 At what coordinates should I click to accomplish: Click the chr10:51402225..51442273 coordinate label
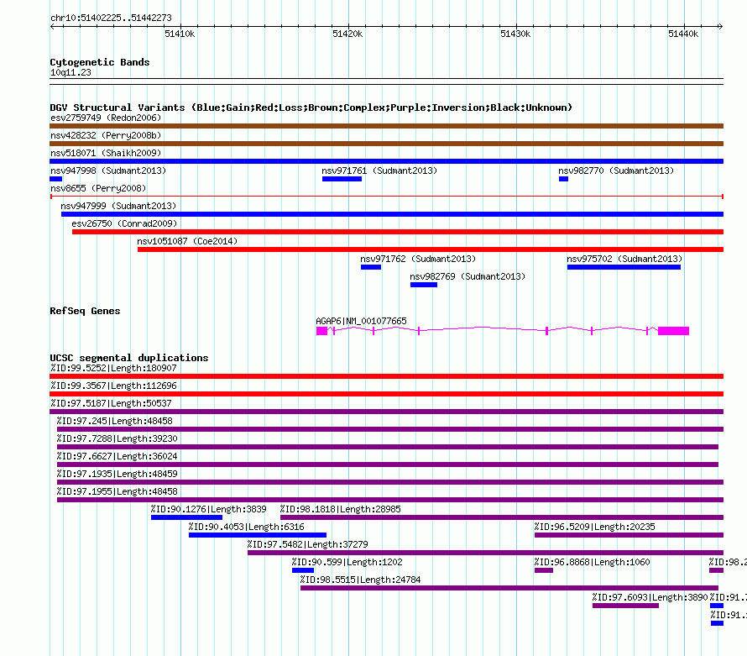coord(111,18)
